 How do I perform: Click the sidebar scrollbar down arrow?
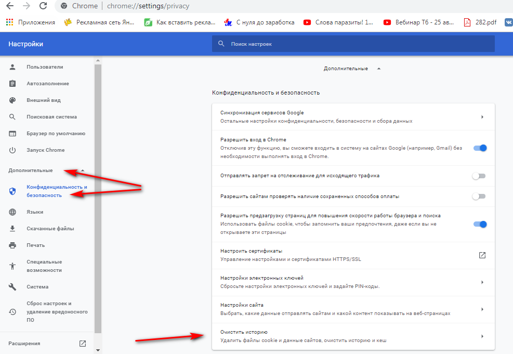pyautogui.click(x=98, y=350)
